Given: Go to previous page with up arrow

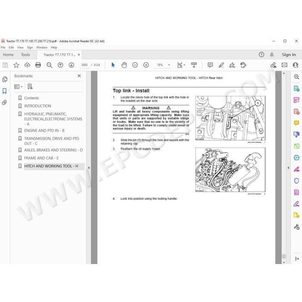Looking at the screenshot, I should tap(60, 65).
